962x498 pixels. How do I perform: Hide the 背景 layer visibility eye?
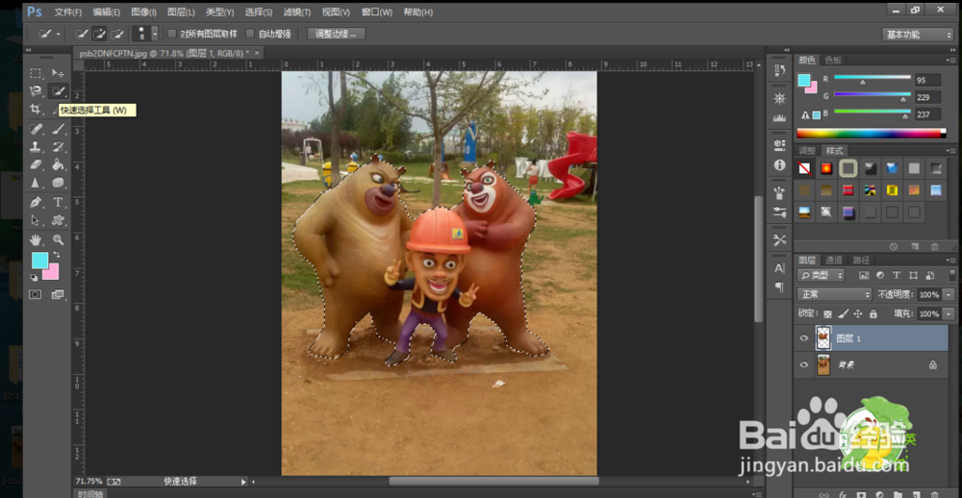803,364
